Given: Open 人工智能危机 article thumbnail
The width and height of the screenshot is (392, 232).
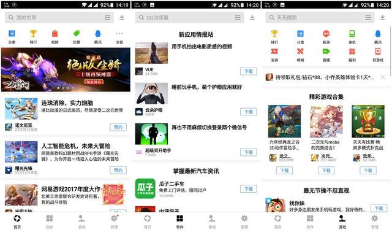Looking at the screenshot, I should 21,152.
